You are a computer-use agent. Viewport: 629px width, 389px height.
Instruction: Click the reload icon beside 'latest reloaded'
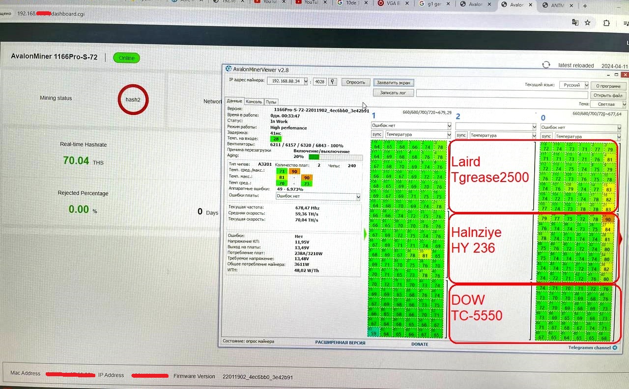[546, 65]
